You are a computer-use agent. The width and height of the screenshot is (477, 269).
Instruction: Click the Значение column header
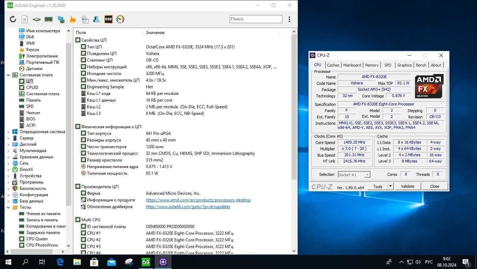coord(212,33)
